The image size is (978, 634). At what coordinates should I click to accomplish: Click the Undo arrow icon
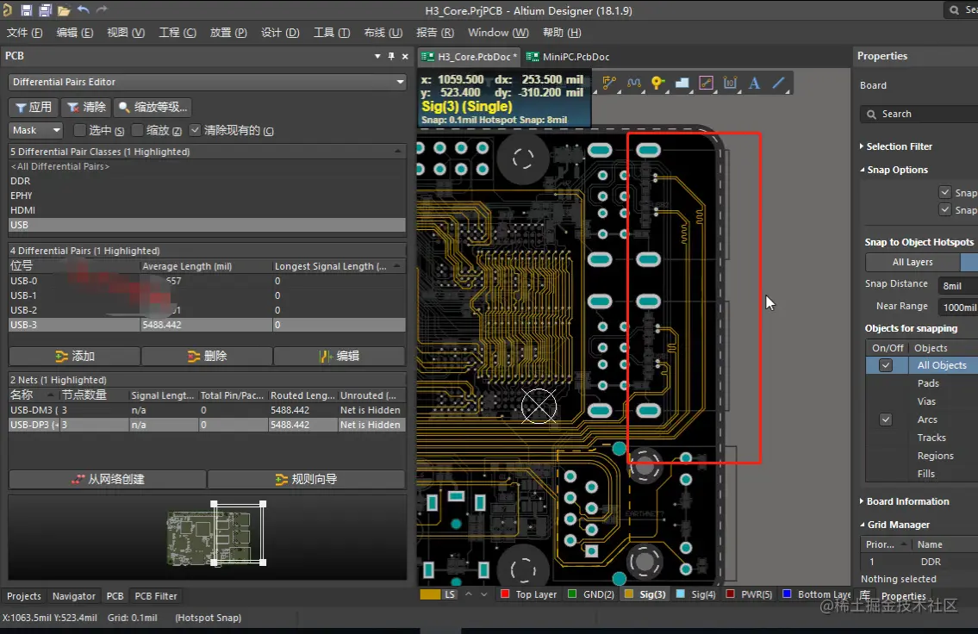(x=84, y=10)
